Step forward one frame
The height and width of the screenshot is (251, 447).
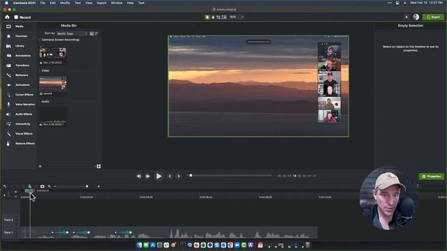(147, 176)
